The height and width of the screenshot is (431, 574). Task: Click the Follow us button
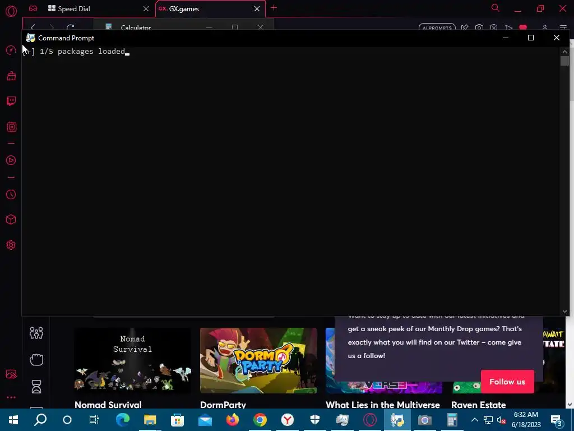[x=507, y=382]
